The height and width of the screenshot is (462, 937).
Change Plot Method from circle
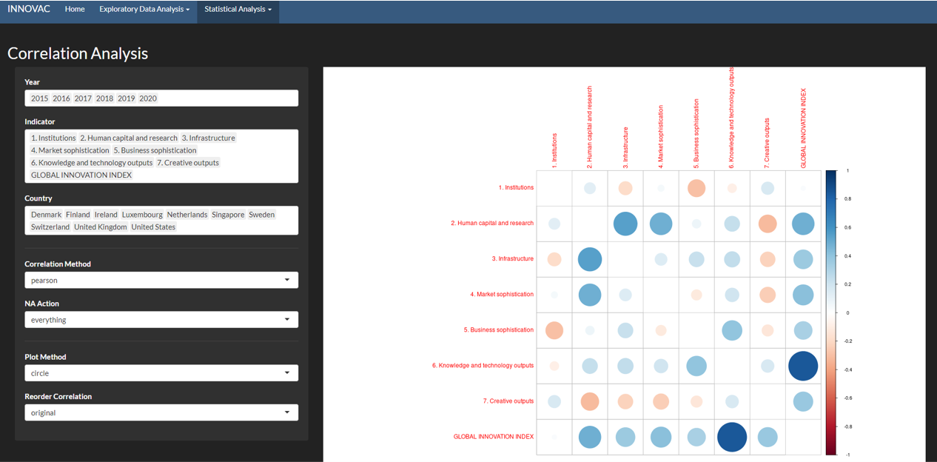(161, 373)
